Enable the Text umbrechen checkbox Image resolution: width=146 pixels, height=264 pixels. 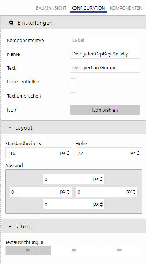73,96
